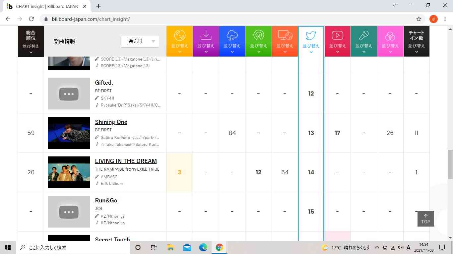This screenshot has height=254, width=453.
Task: Open the Run&Go song link
Action: pyautogui.click(x=106, y=200)
